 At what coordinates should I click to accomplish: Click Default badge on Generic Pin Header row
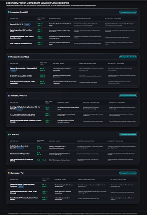pos(21,186)
